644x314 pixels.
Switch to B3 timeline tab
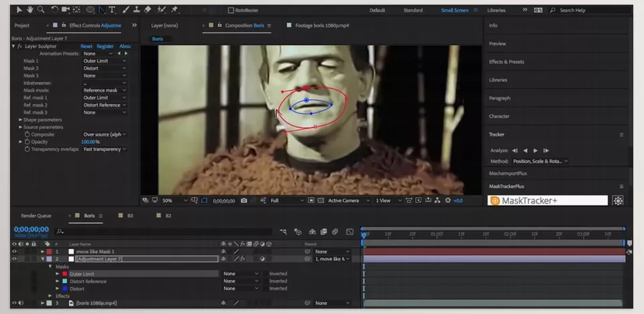pos(129,216)
